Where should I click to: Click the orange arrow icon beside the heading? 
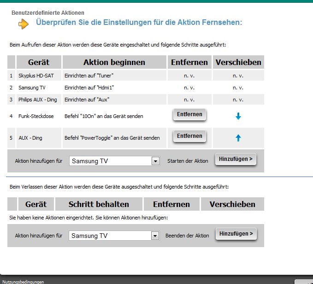(24, 24)
